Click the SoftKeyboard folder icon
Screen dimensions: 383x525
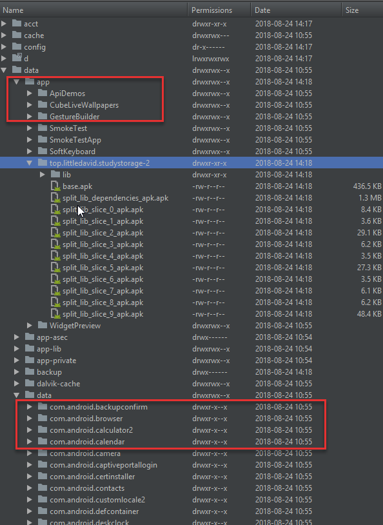43,152
